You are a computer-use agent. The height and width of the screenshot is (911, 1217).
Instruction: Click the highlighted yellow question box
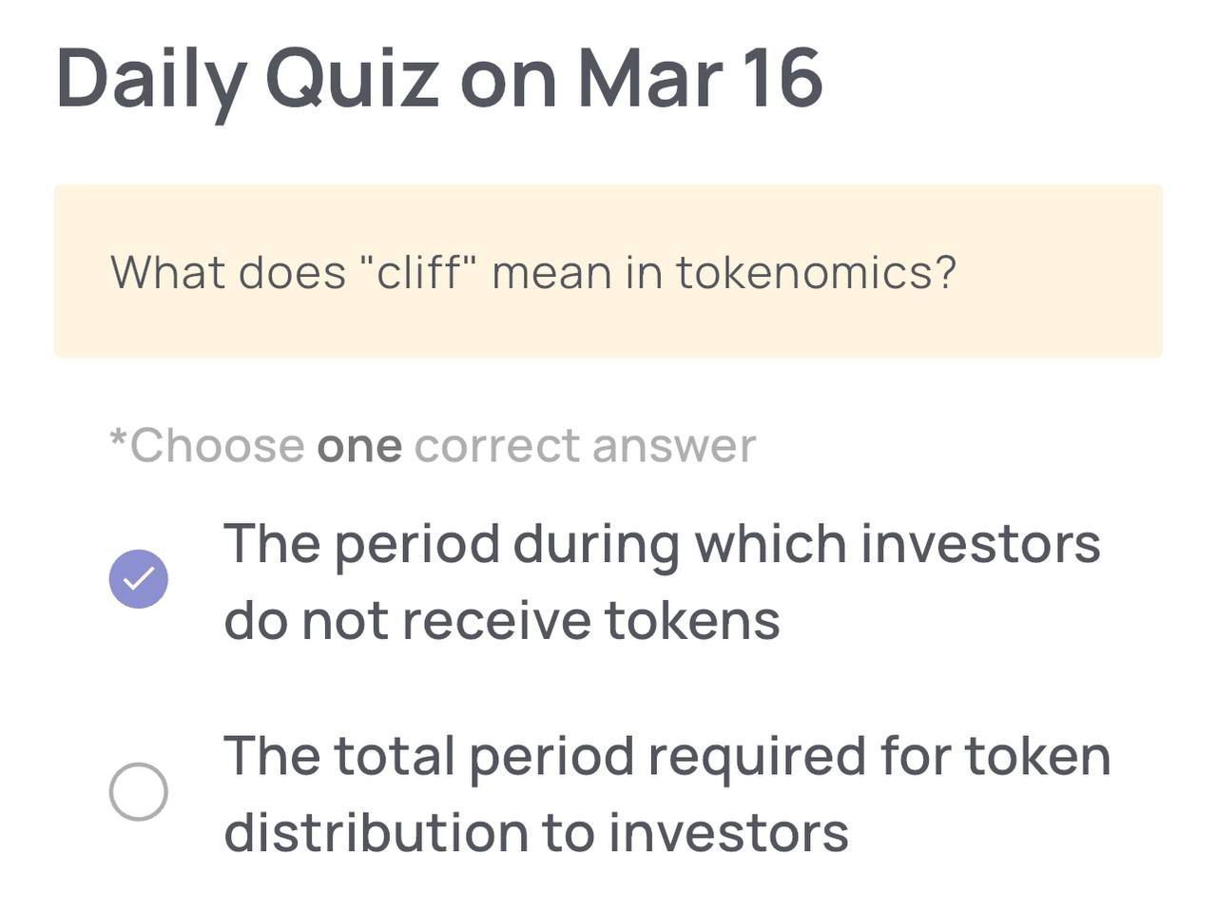click(x=608, y=272)
